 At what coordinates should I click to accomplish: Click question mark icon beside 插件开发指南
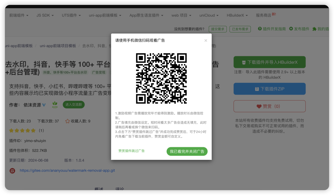(x=260, y=29)
